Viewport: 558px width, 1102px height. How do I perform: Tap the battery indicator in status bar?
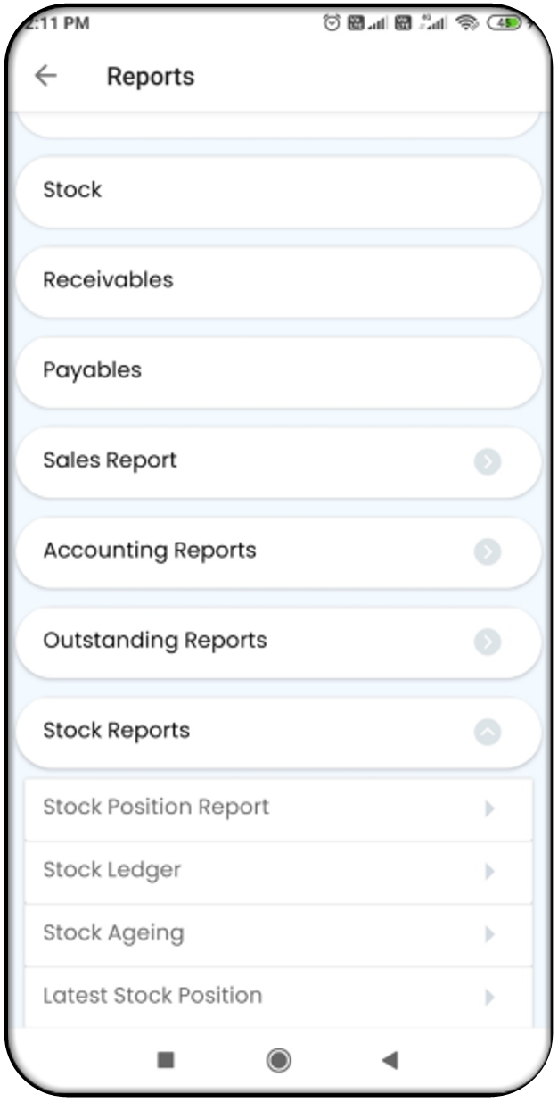click(505, 23)
